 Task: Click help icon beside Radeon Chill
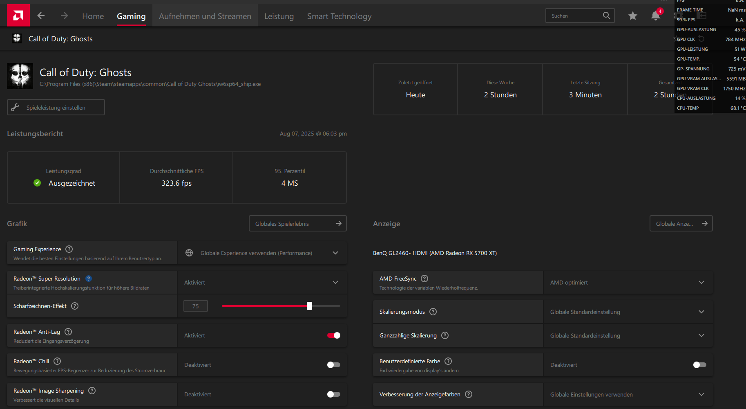(x=57, y=361)
